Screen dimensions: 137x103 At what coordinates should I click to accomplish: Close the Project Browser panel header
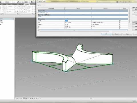click(x=13, y=19)
